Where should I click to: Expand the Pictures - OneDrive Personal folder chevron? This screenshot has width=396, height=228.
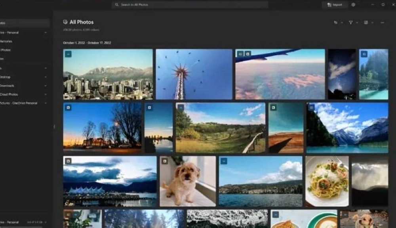46,103
